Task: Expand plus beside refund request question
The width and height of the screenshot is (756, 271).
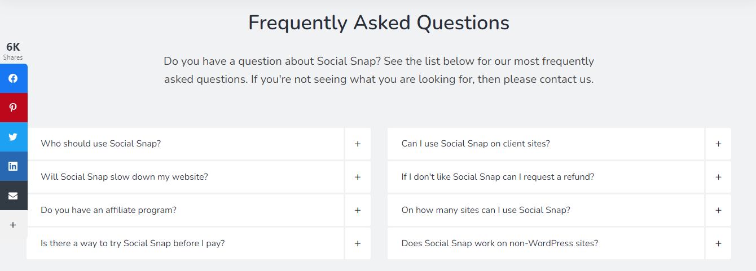Action: click(718, 177)
